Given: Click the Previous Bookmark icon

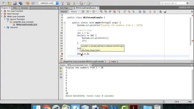Looking at the screenshot, I should [x=125, y=12].
